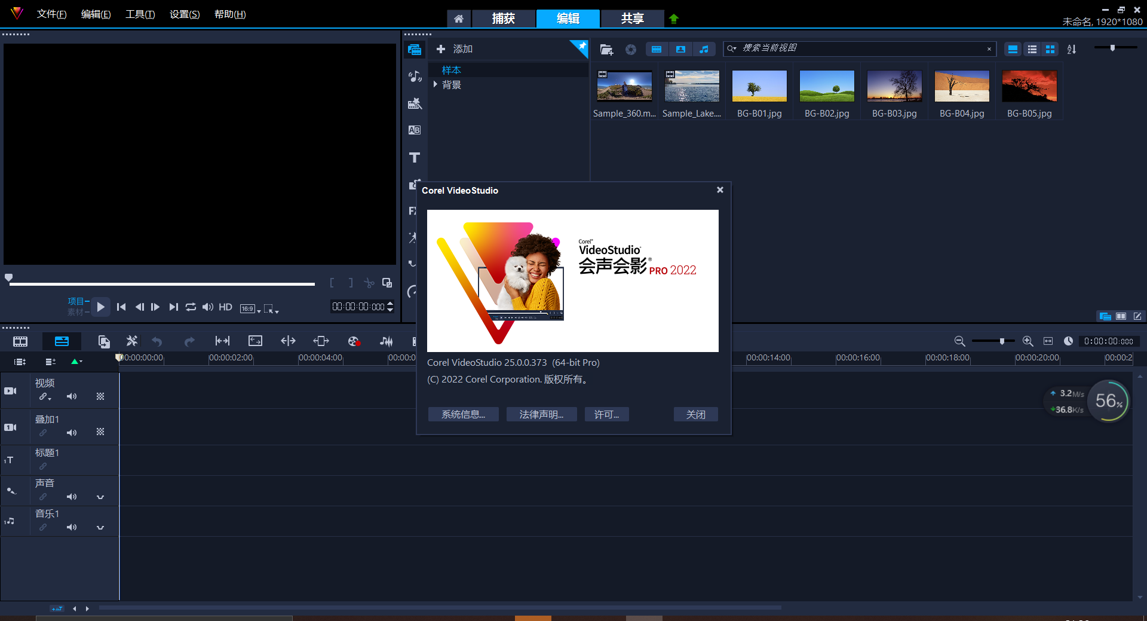The image size is (1147, 621).
Task: Expand the 背景 folder tree item
Action: point(435,85)
